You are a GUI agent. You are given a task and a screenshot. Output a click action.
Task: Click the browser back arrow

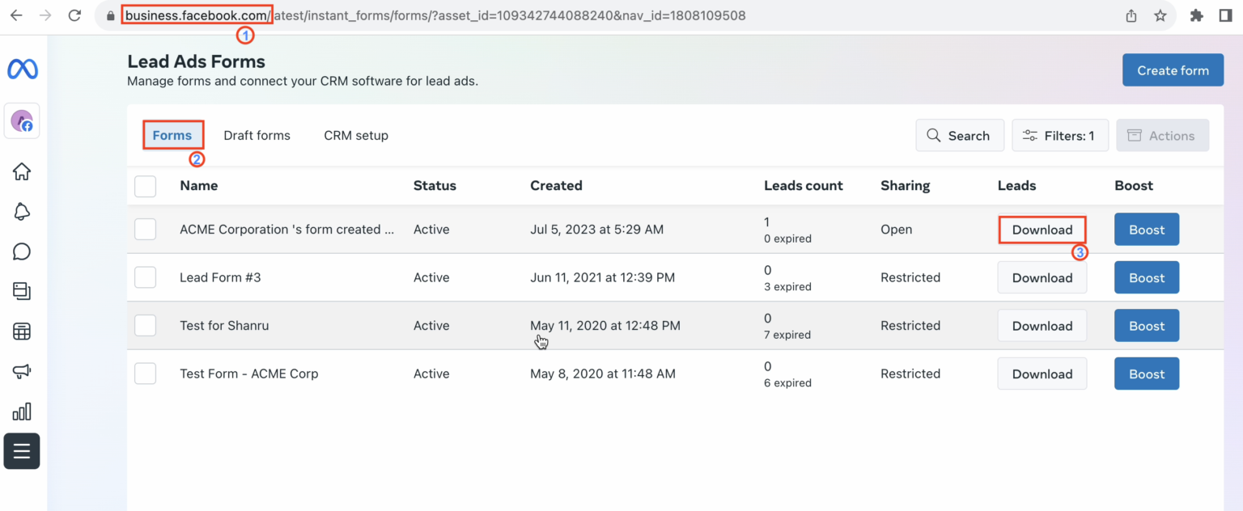(16, 15)
